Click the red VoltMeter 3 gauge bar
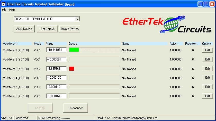 pyautogui.click(x=71, y=69)
